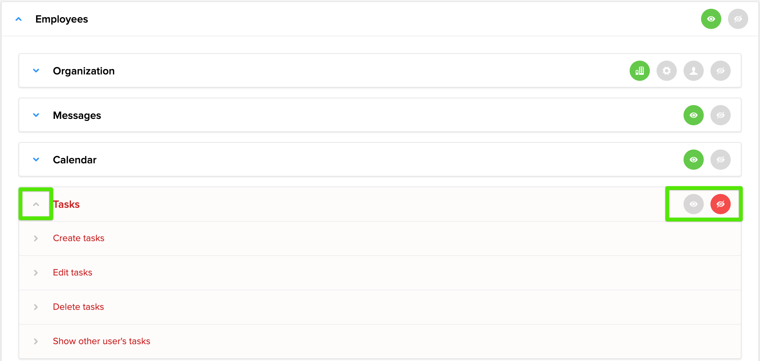Open the Create tasks permission entry
Image resolution: width=760 pixels, height=361 pixels.
point(35,238)
